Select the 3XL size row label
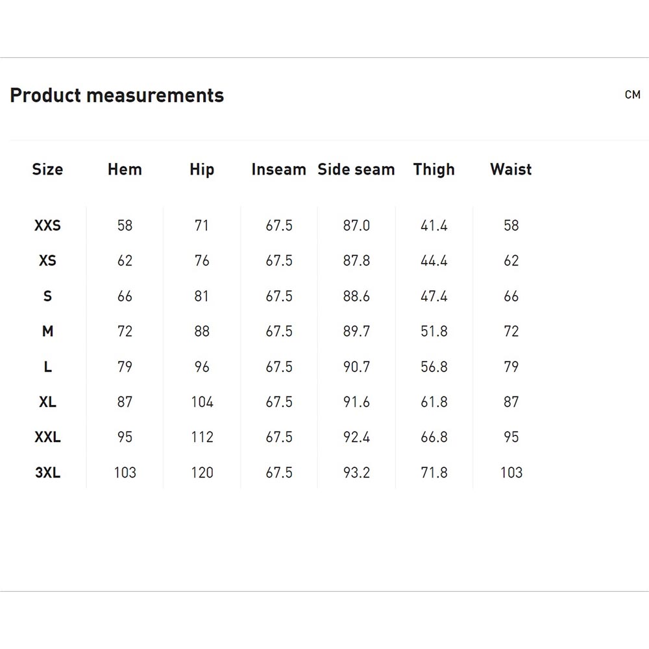649x649 pixels. 47,472
